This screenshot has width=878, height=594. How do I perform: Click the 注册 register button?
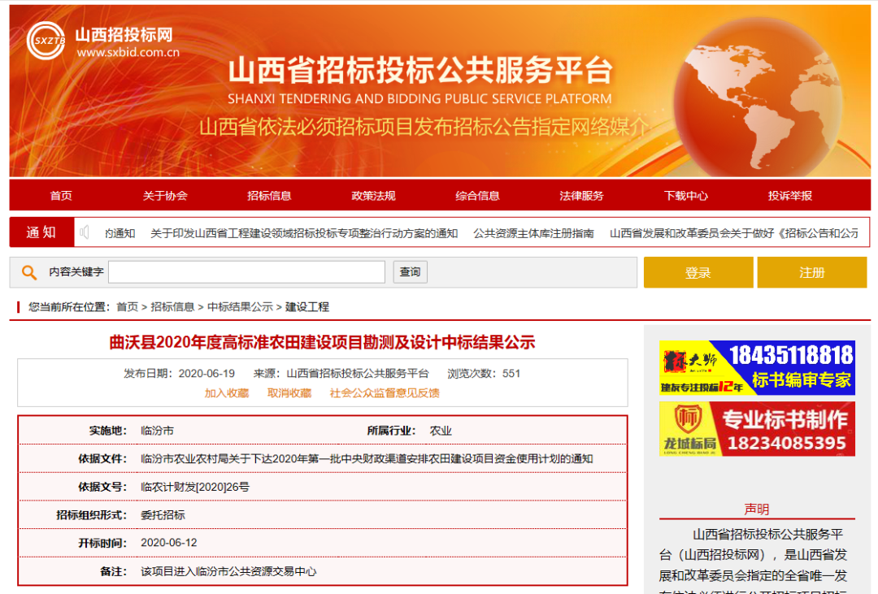click(812, 273)
